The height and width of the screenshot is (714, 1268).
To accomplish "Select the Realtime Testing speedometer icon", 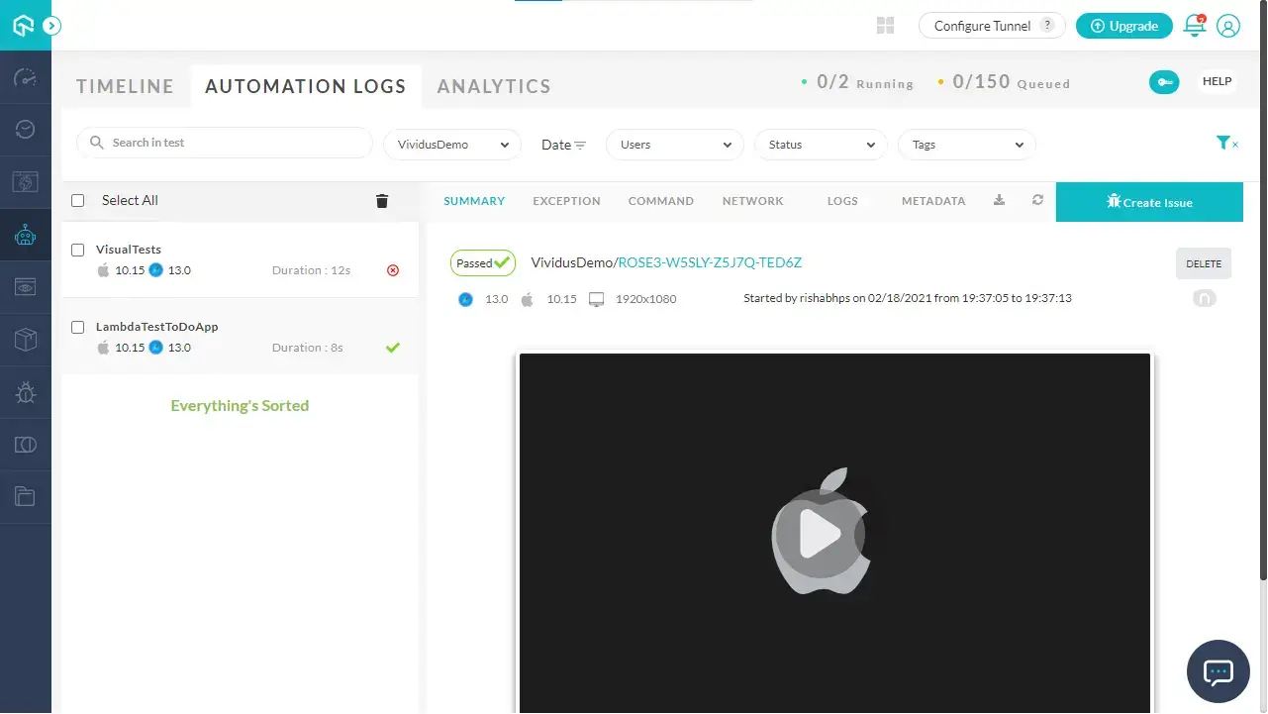I will pyautogui.click(x=25, y=77).
